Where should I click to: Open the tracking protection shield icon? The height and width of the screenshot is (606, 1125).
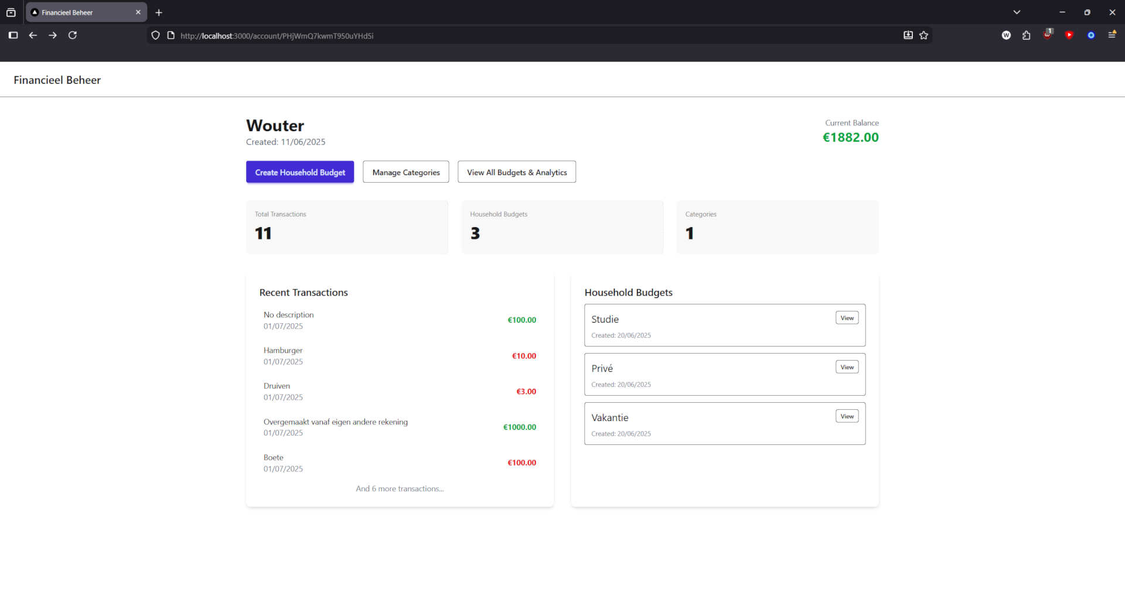[x=155, y=36]
